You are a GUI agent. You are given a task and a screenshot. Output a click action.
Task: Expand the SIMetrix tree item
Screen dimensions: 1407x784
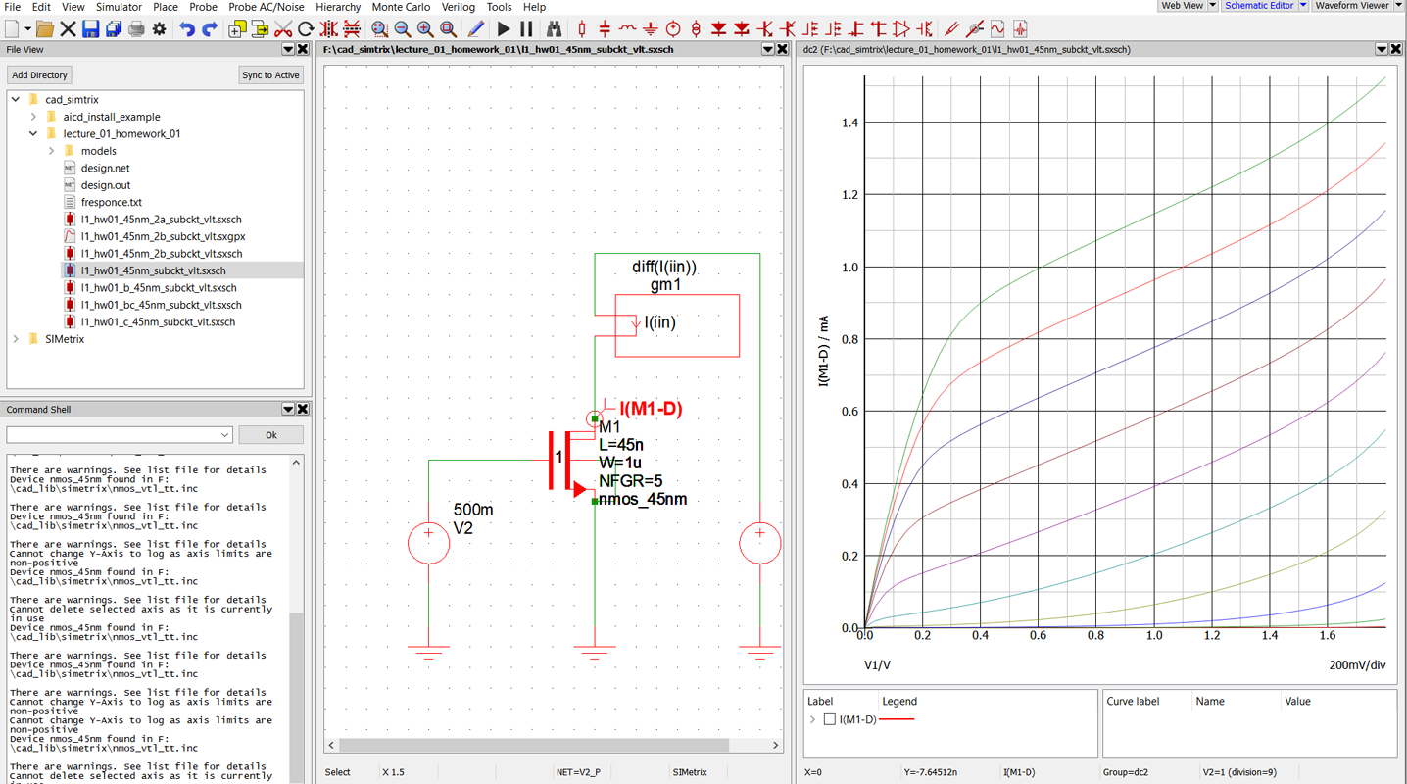click(15, 338)
